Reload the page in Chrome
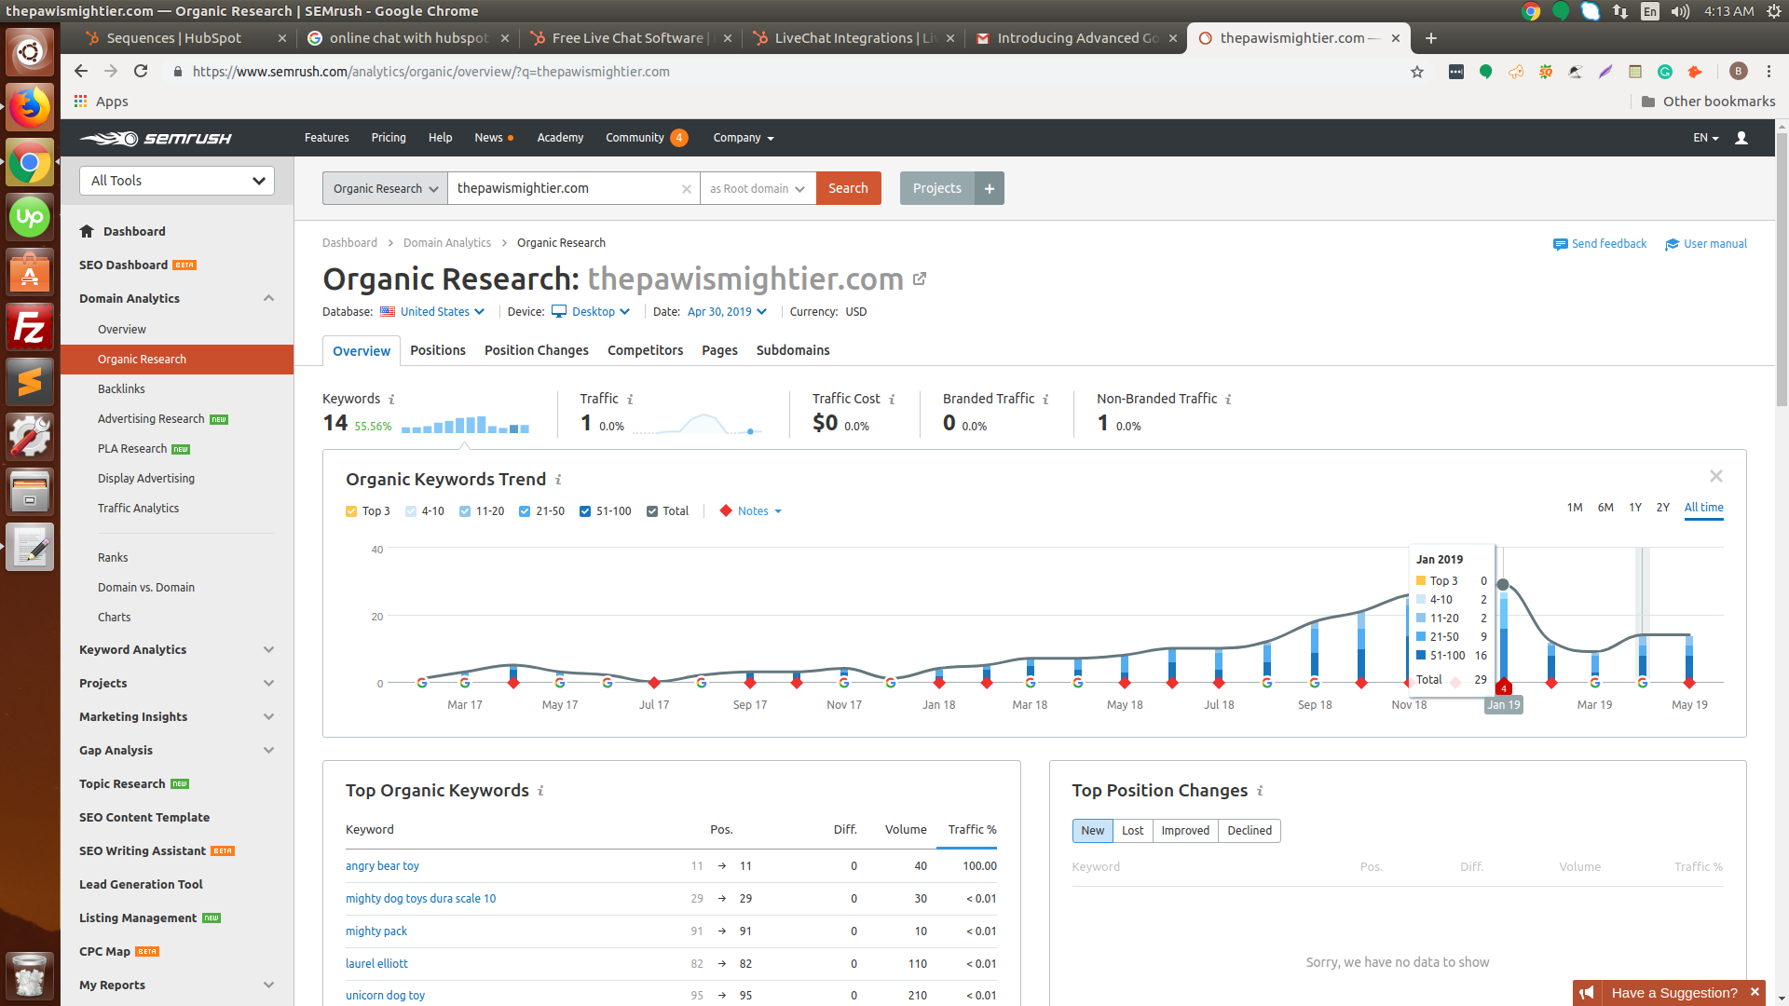This screenshot has width=1789, height=1006. pyautogui.click(x=141, y=71)
